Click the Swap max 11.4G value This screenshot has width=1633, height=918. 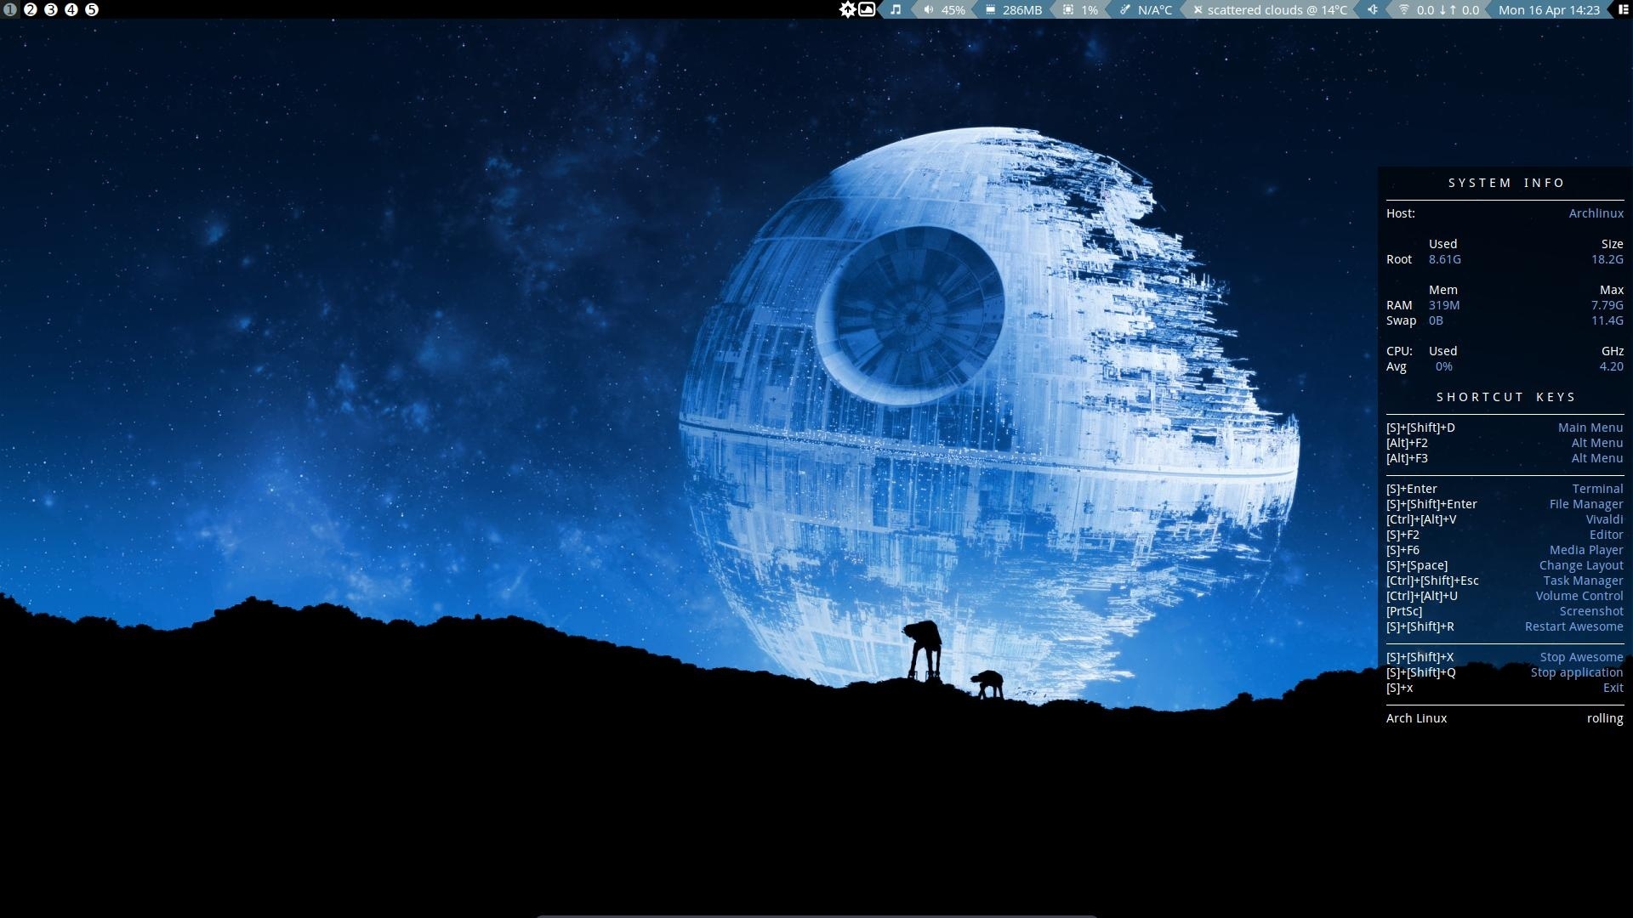tap(1607, 320)
